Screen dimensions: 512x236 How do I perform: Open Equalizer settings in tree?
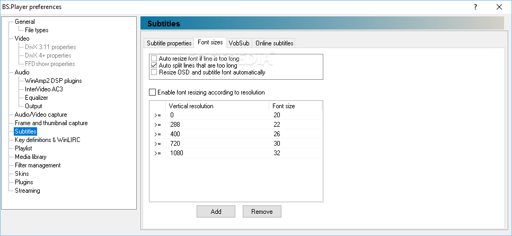click(x=37, y=98)
